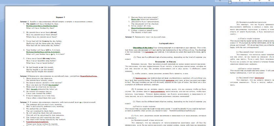Click 'The road is still being repaired by the workers.'
This screenshot has height=126, width=274.
pos(46,119)
